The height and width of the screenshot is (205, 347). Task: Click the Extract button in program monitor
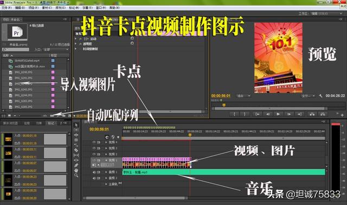click(x=323, y=114)
